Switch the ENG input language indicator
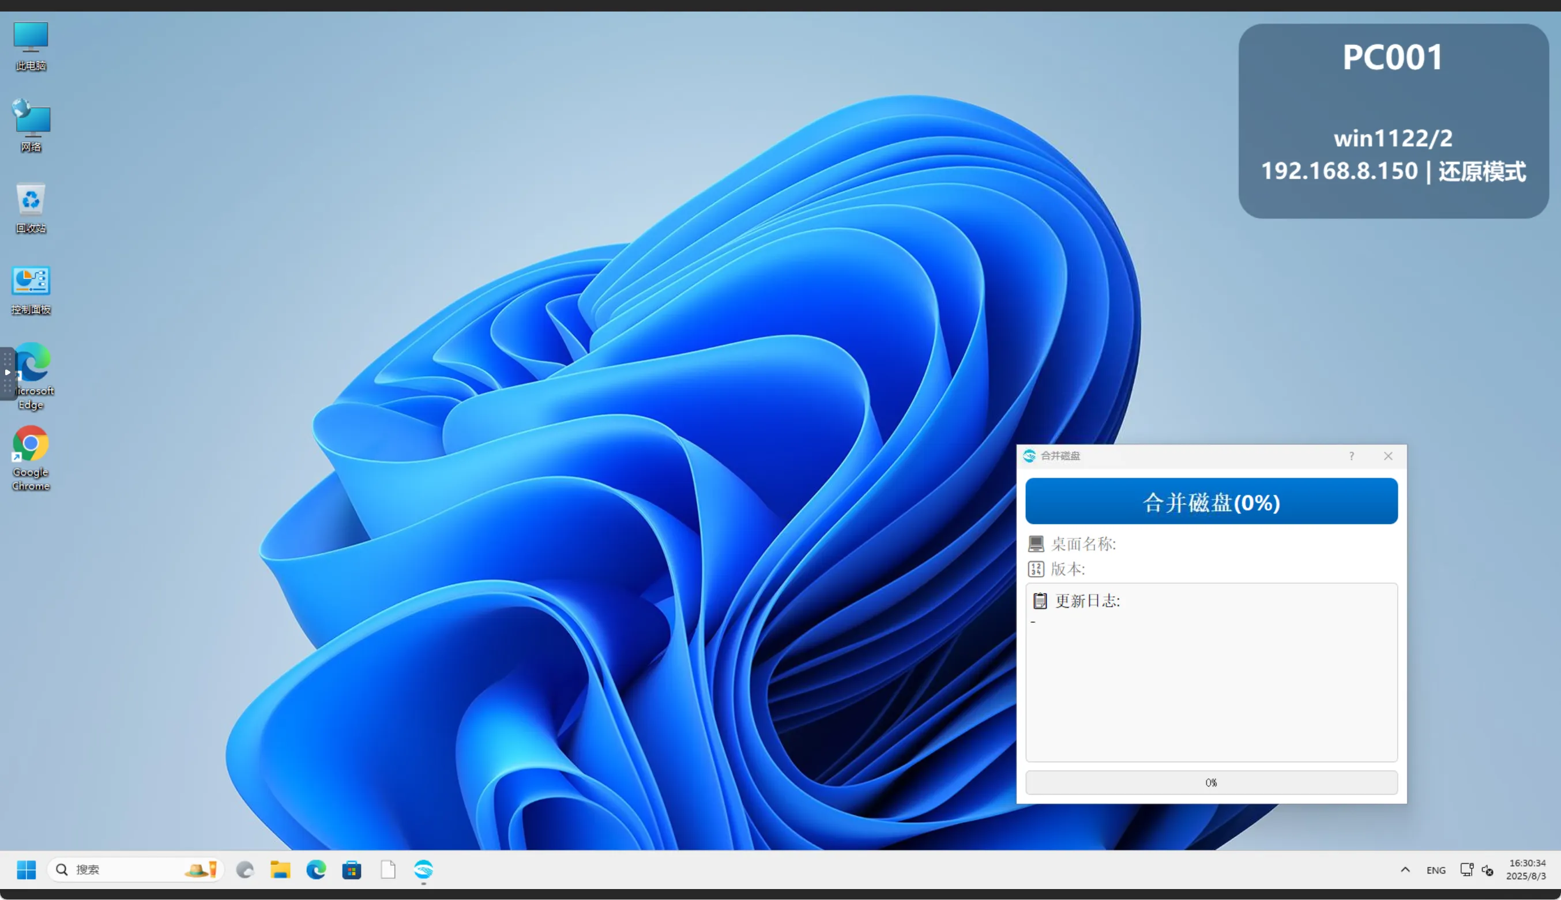The width and height of the screenshot is (1561, 900). [x=1436, y=871]
